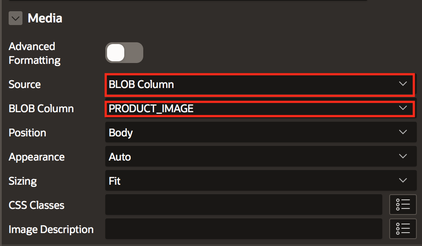The height and width of the screenshot is (246, 422).
Task: Collapse the Media section chevron
Action: [x=16, y=19]
